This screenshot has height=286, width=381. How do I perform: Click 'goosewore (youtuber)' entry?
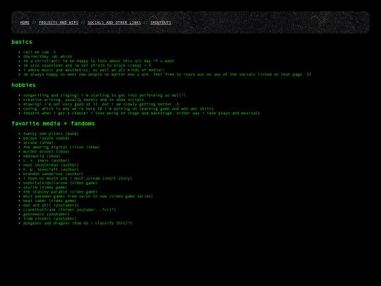pyautogui.click(x=46, y=214)
